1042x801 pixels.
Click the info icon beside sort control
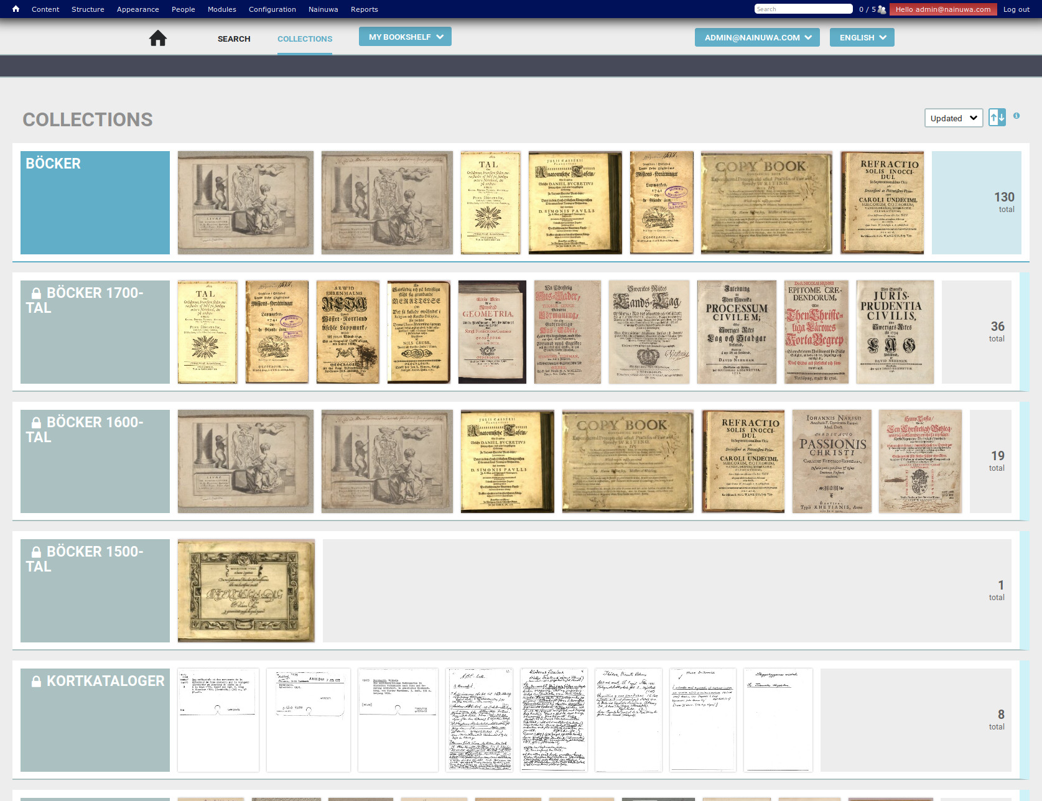click(1016, 116)
